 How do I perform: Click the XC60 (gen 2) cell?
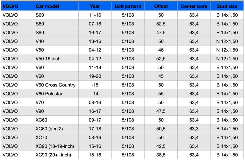tap(49, 129)
